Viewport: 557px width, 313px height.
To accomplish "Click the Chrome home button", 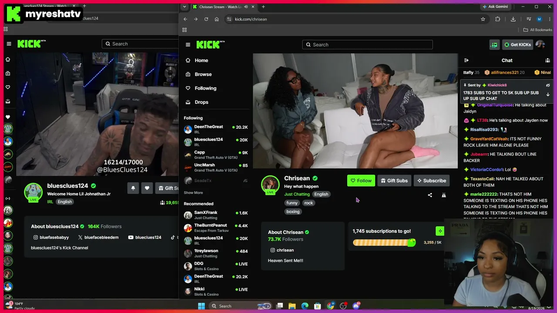I will 217,19.
